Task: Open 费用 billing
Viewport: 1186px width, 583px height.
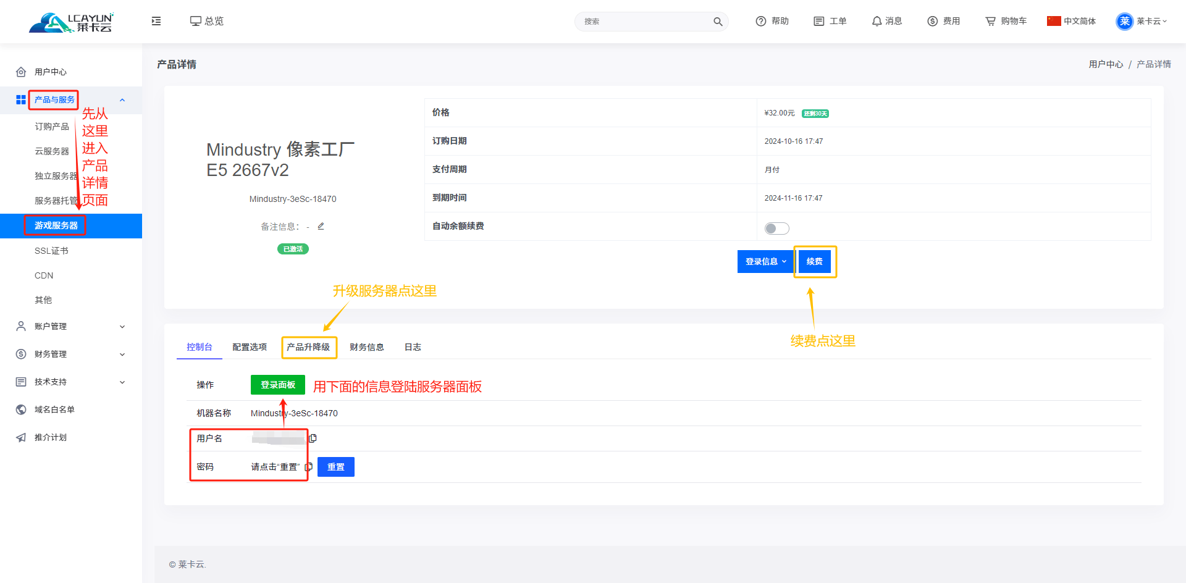Action: pyautogui.click(x=944, y=21)
